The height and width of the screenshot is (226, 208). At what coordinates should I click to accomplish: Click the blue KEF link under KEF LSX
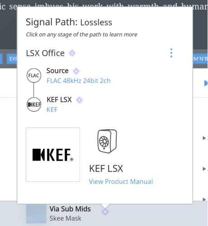pos(52,110)
